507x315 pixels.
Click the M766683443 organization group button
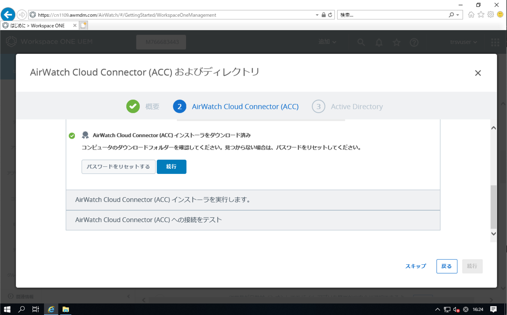point(161,42)
